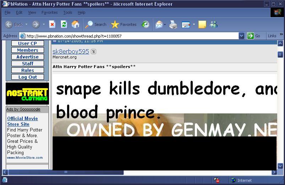Open the Tools menu

point(68,12)
